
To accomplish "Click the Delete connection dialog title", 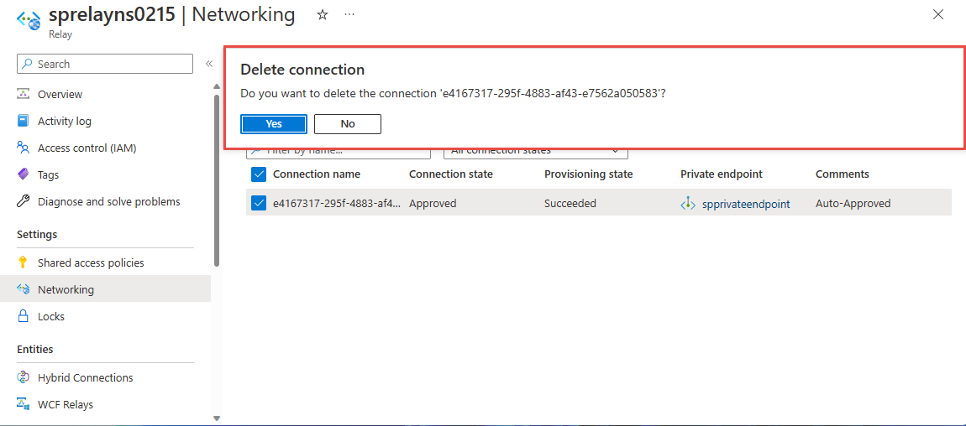I will point(302,70).
